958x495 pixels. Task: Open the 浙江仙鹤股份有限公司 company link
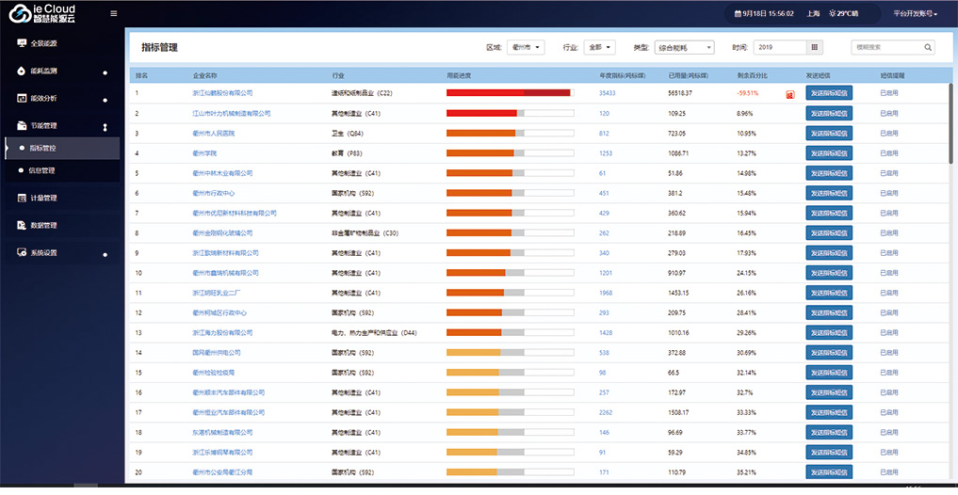pyautogui.click(x=223, y=93)
